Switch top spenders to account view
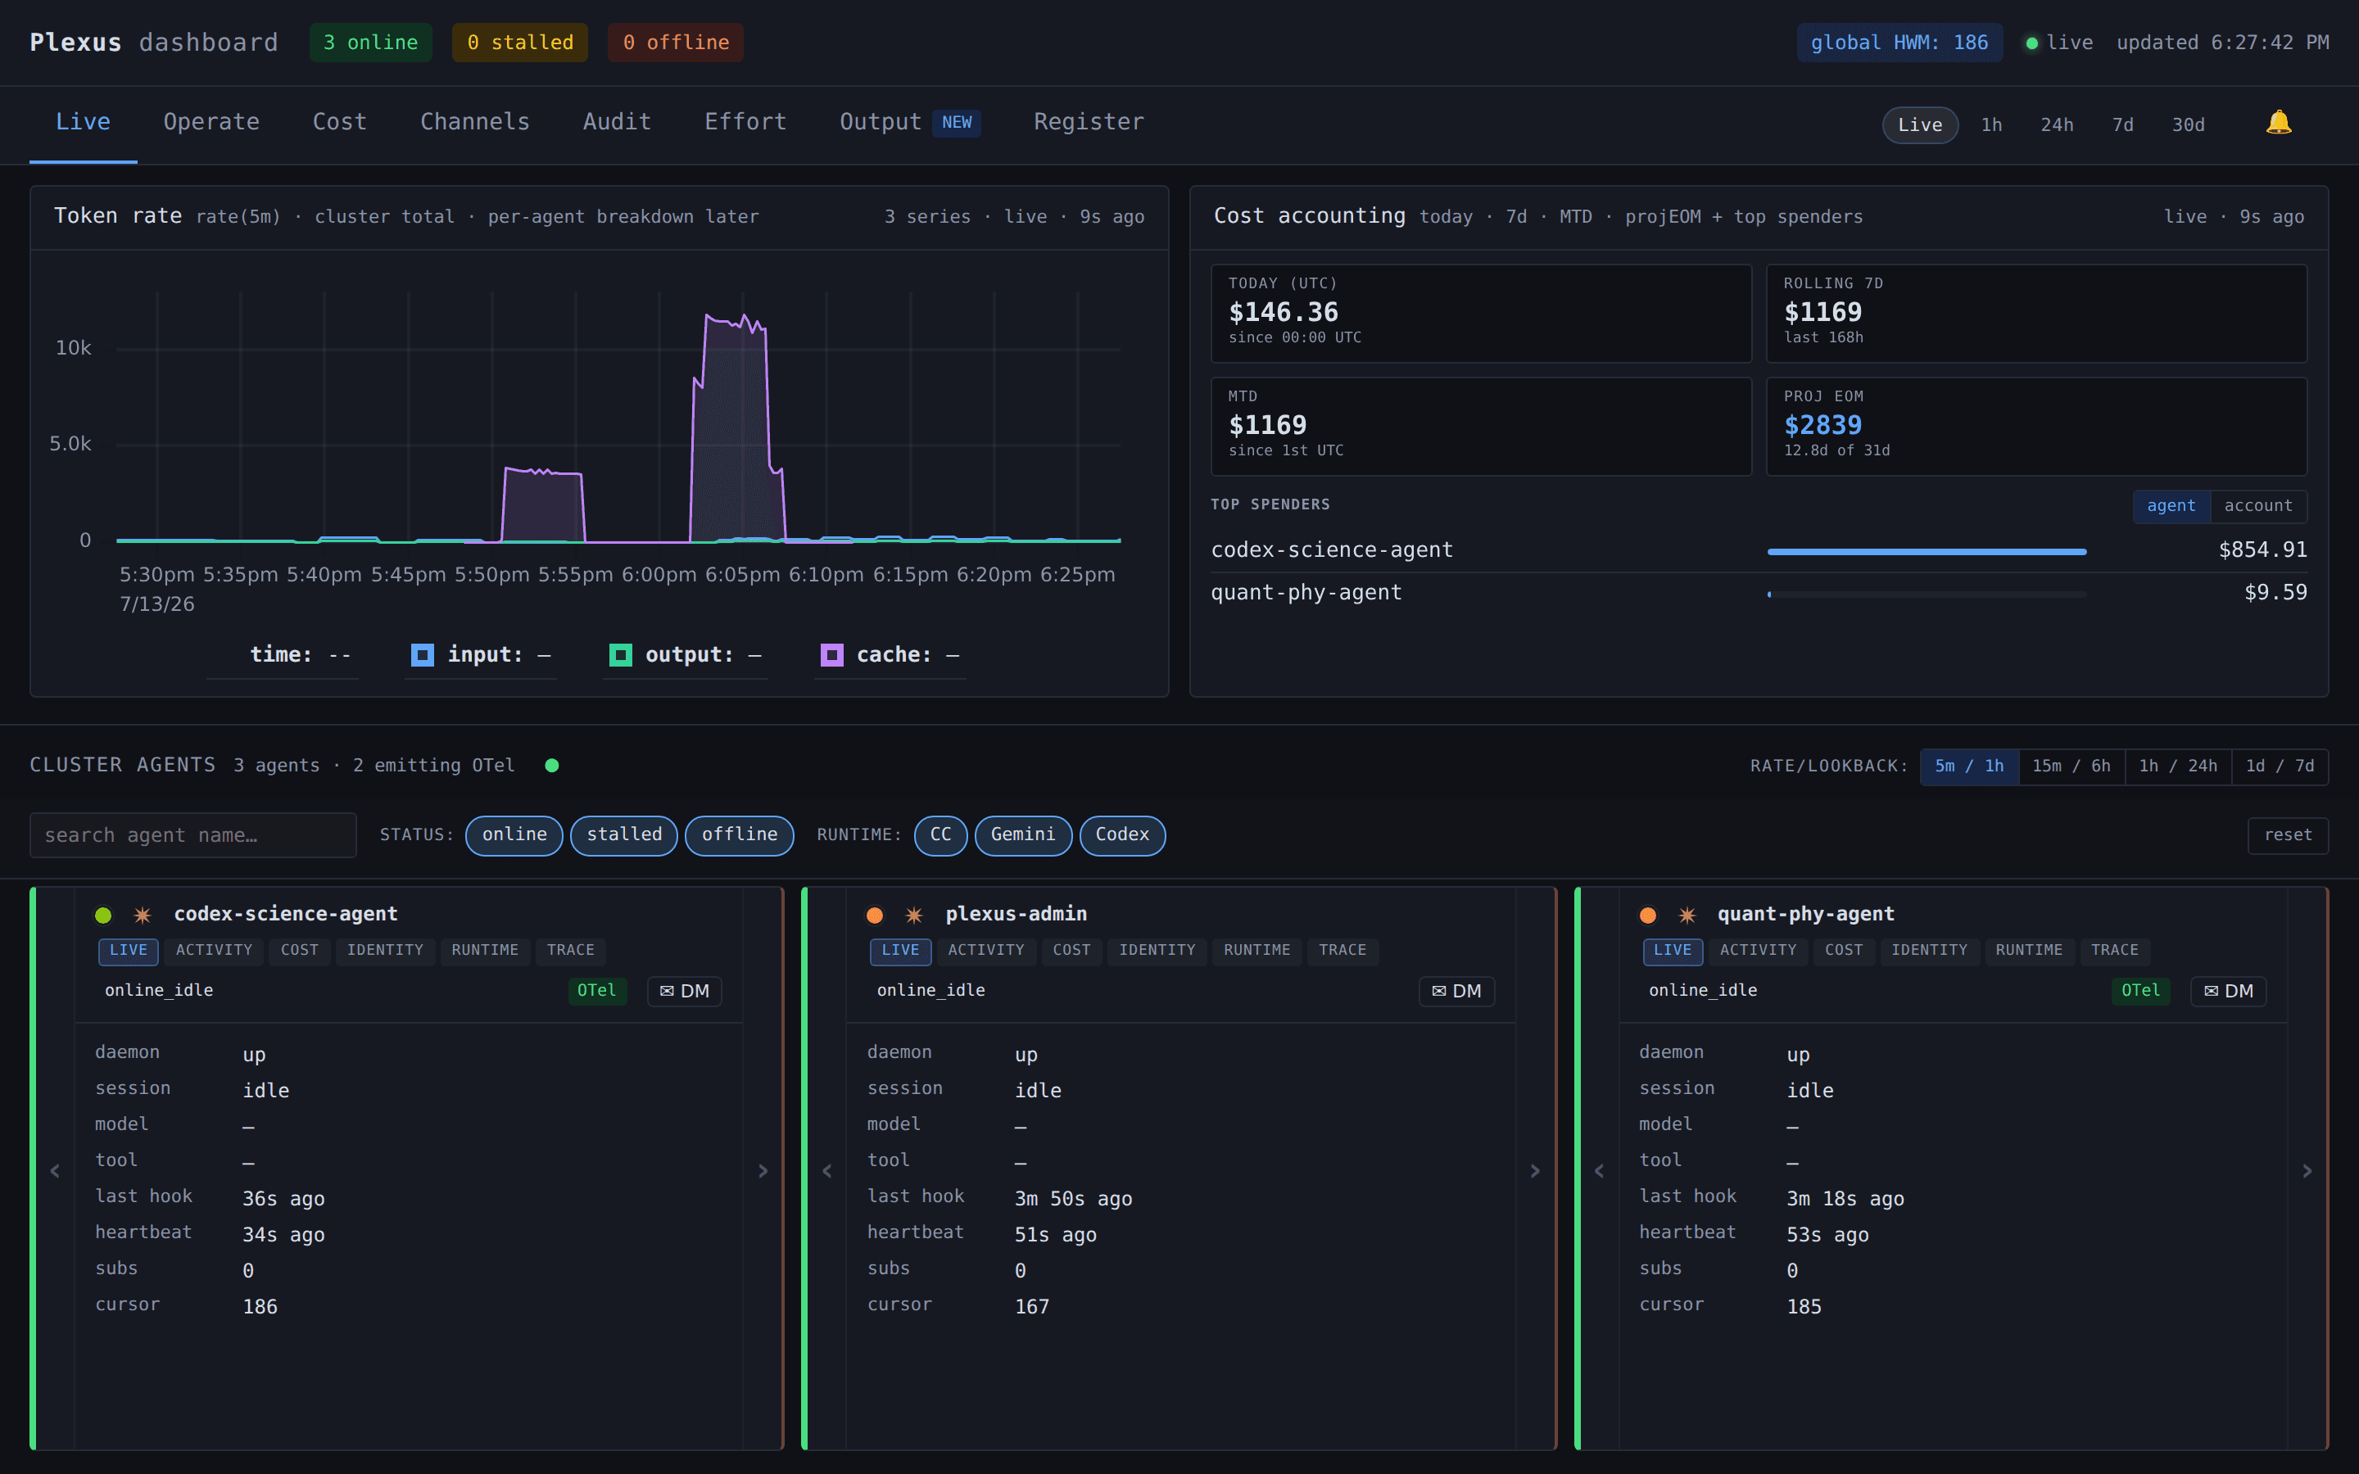 point(2257,506)
